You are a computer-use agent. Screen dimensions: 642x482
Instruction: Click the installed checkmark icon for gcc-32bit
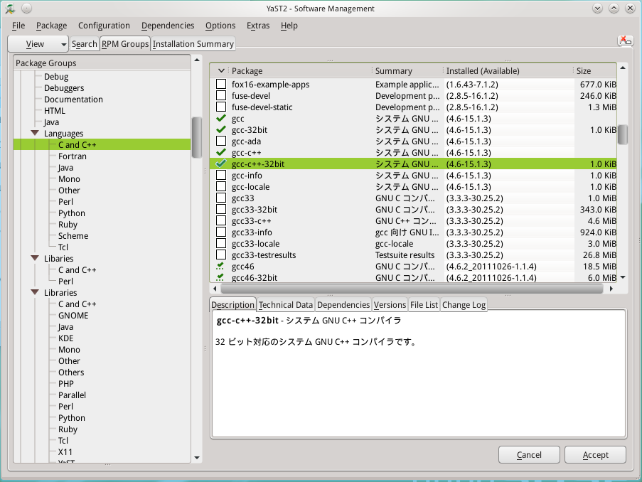click(221, 129)
